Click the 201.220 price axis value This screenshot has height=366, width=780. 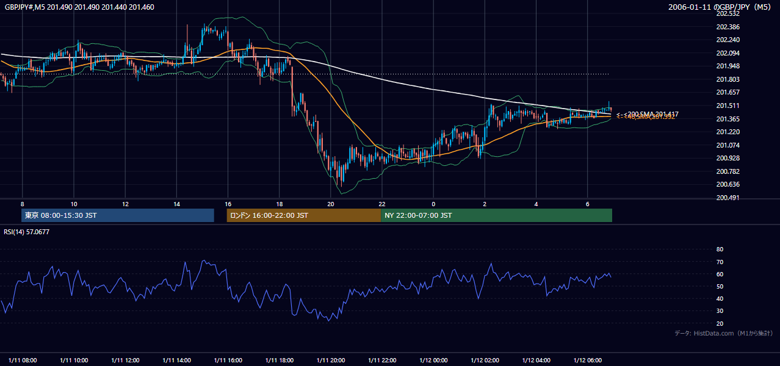(728, 132)
